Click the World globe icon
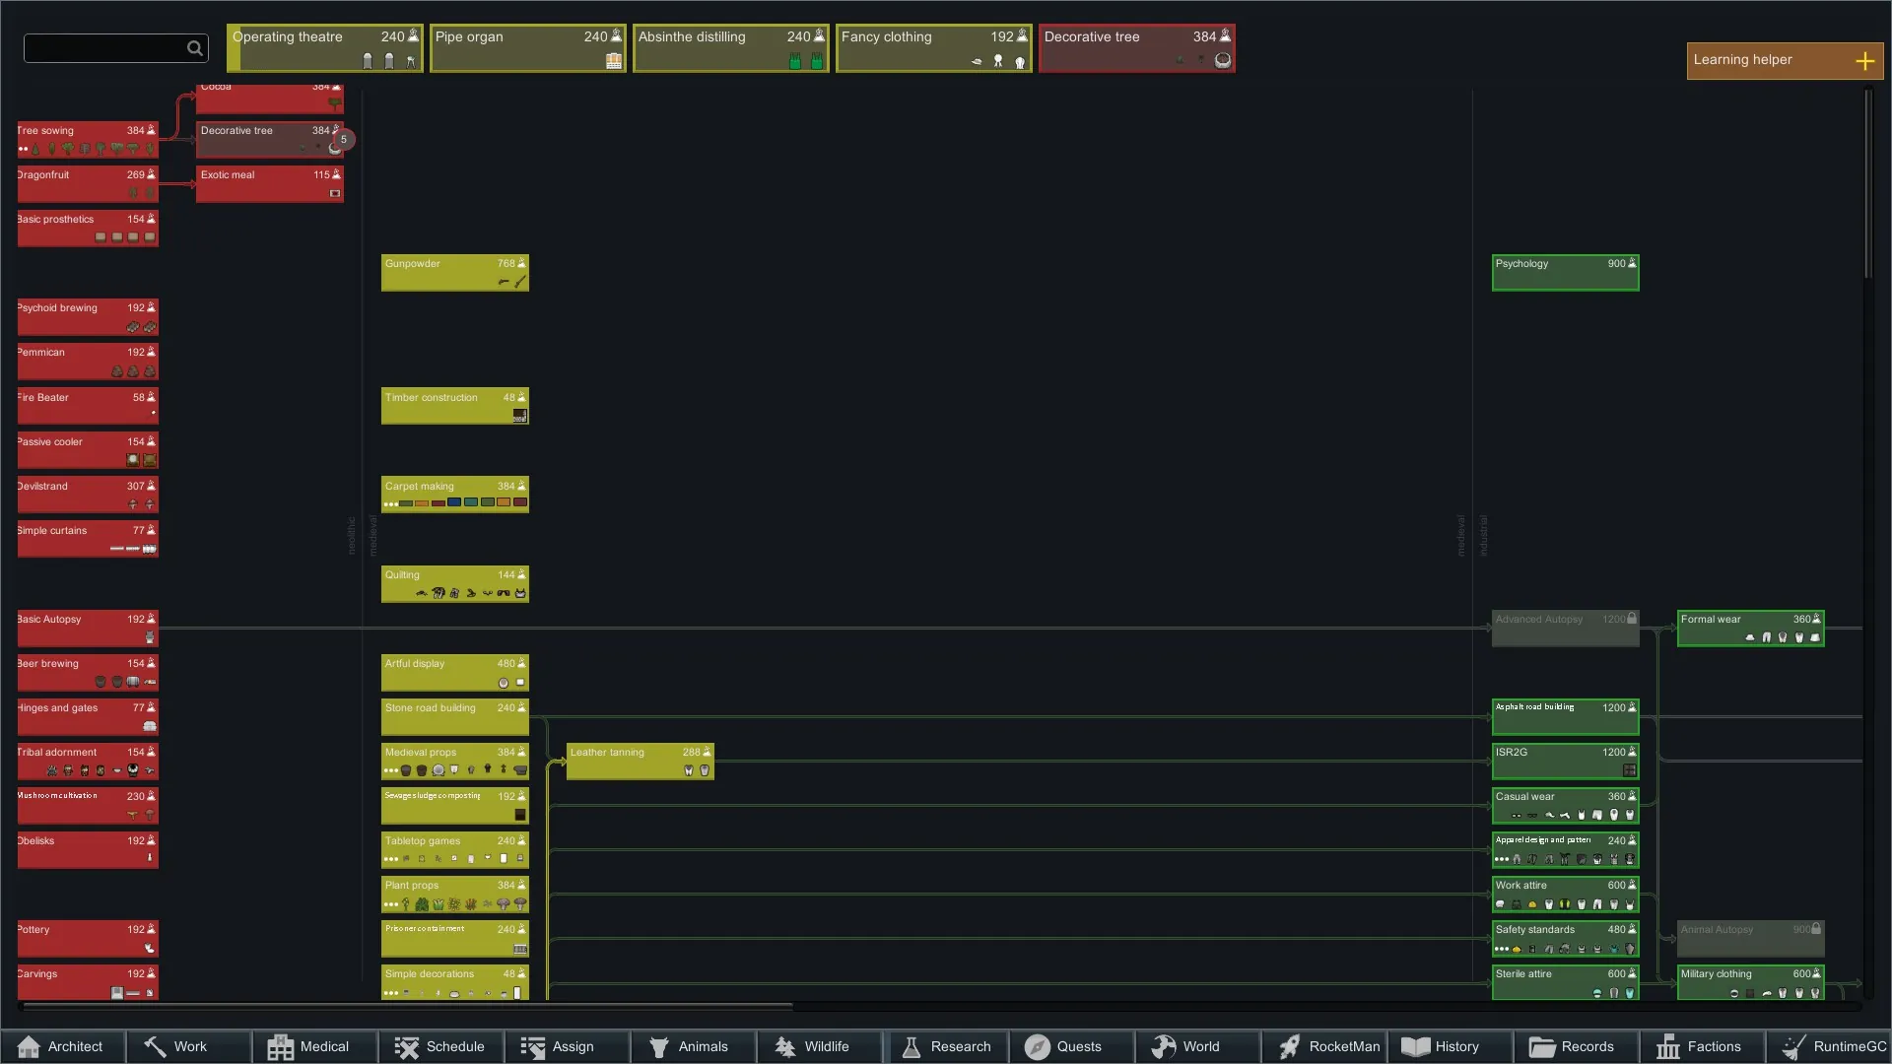 click(1164, 1046)
